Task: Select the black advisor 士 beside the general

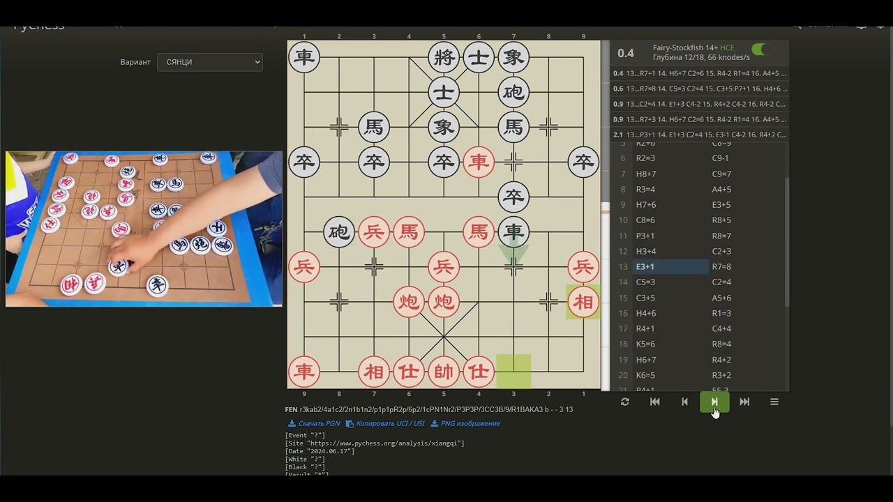Action: (479, 57)
